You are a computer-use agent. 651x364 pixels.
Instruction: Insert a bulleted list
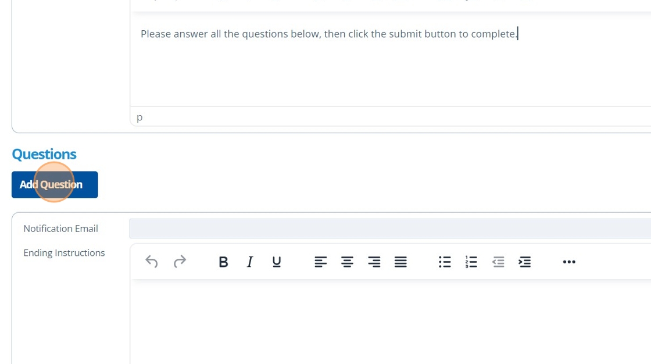445,262
